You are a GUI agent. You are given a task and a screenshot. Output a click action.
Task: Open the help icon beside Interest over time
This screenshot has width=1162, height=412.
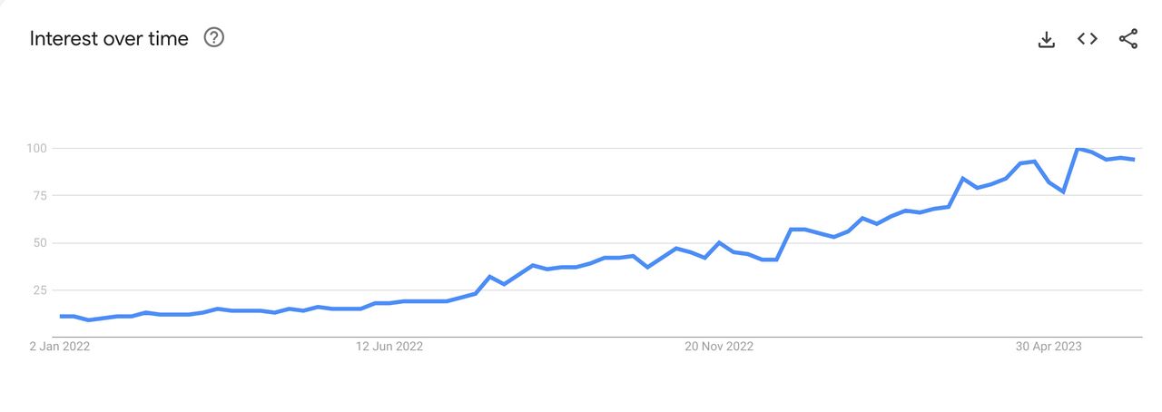click(214, 38)
